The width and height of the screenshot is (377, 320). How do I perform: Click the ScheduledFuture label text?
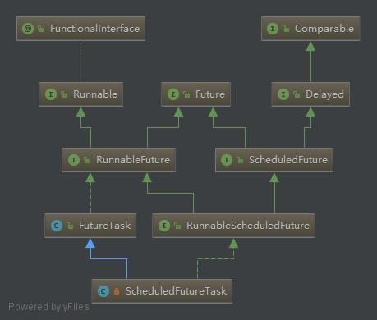pos(288,160)
